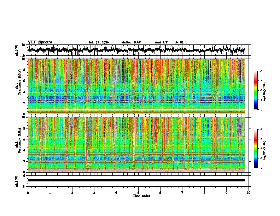Click the ch.2 spectrogram color scale bar
This screenshot has width=280, height=216.
(x=256, y=149)
